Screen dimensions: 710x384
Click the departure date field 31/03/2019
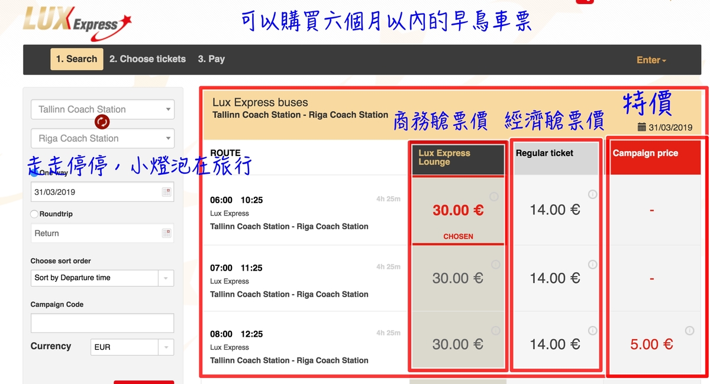pos(102,192)
